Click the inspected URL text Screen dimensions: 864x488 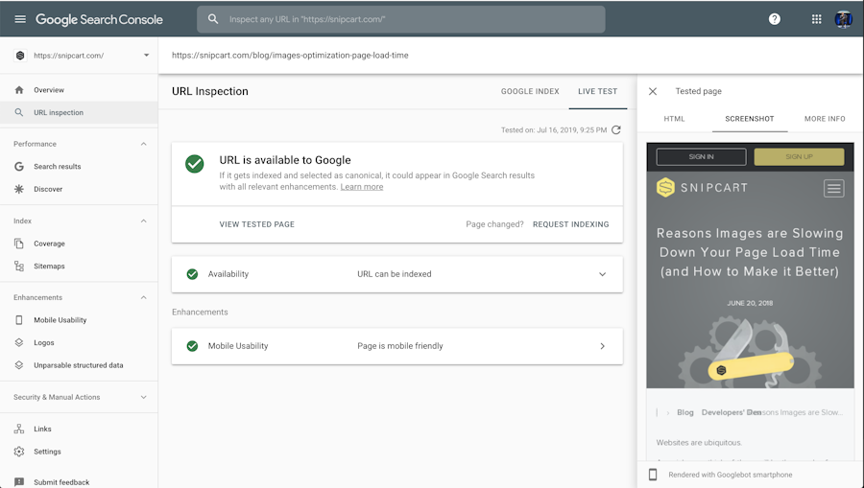pyautogui.click(x=290, y=55)
